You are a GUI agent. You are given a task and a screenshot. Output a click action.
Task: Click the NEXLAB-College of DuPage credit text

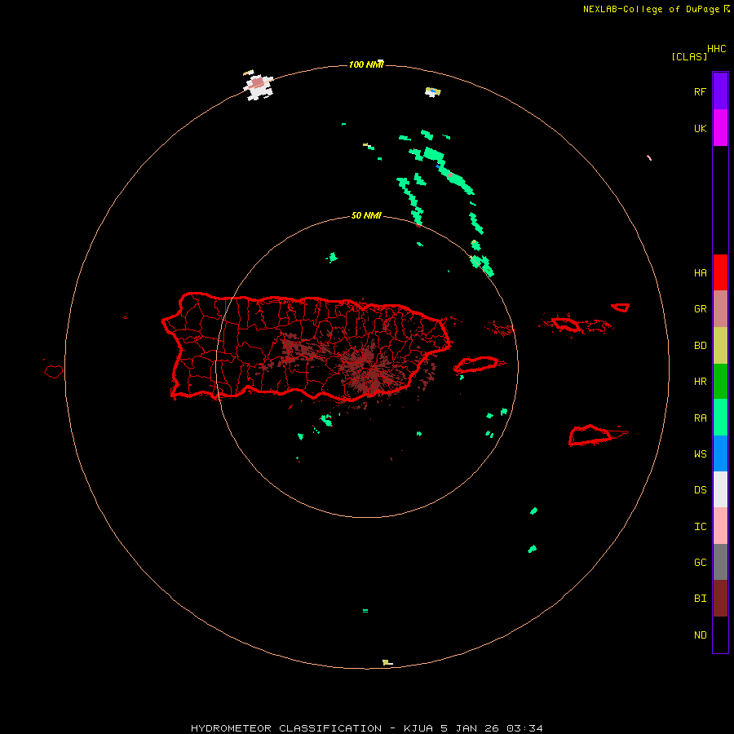pyautogui.click(x=656, y=9)
